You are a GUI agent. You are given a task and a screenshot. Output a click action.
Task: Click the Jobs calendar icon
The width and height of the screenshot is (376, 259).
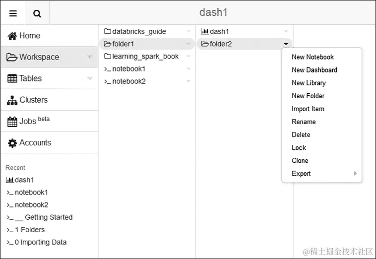point(12,122)
